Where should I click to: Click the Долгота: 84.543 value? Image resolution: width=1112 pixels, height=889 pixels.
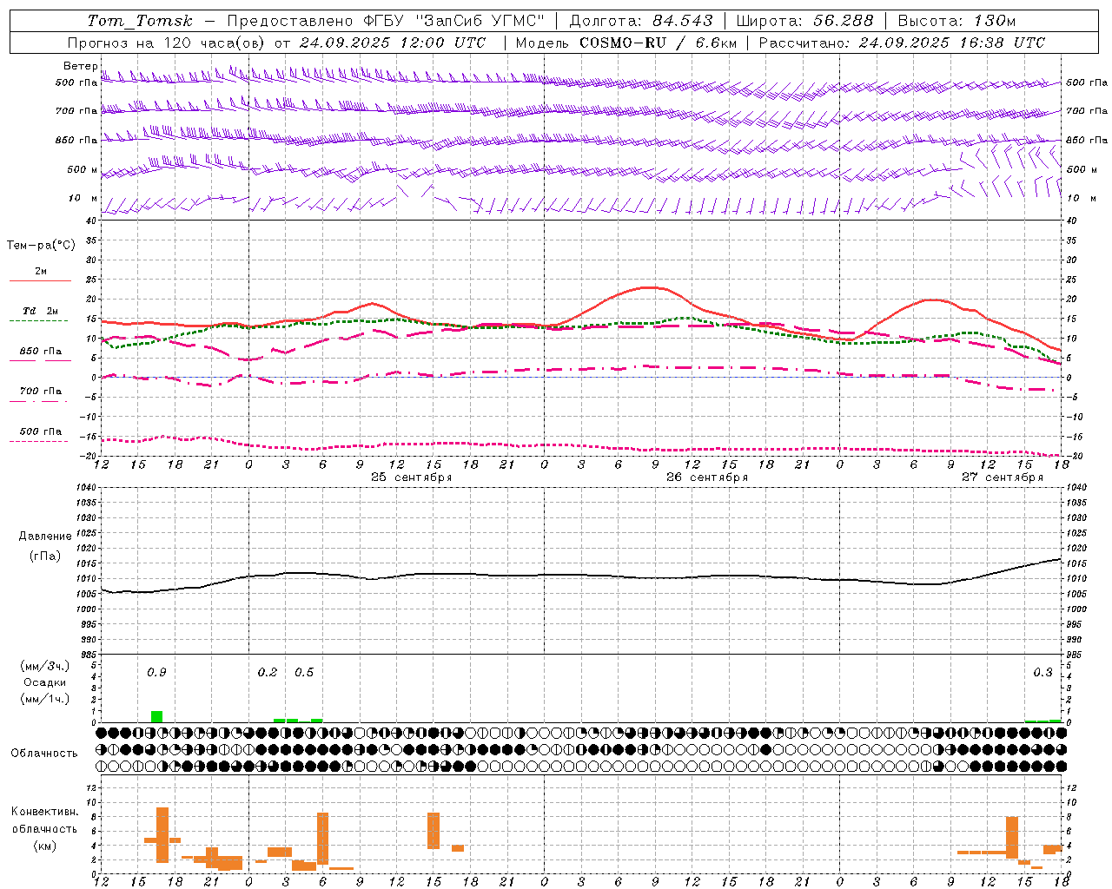[x=641, y=21]
